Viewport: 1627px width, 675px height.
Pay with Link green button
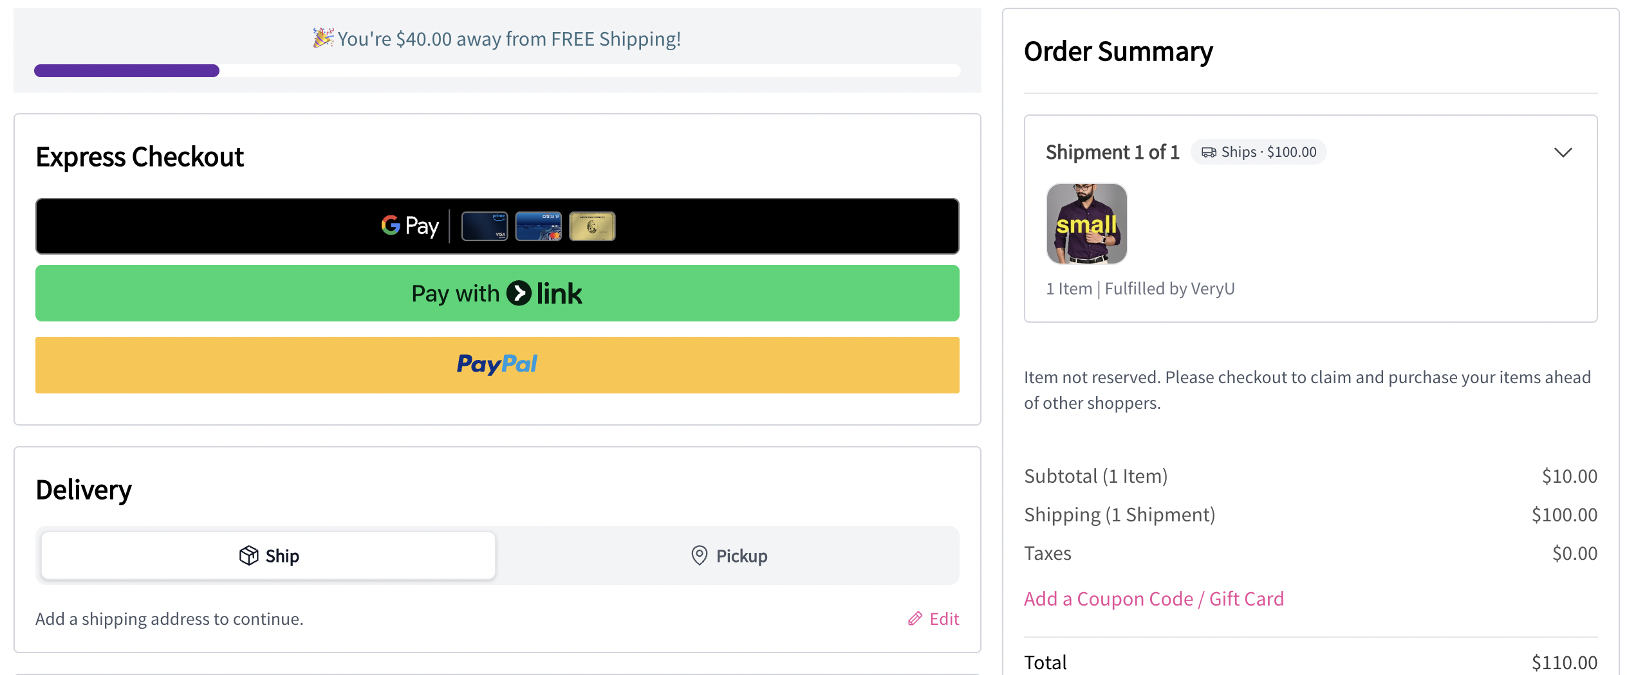tap(497, 293)
